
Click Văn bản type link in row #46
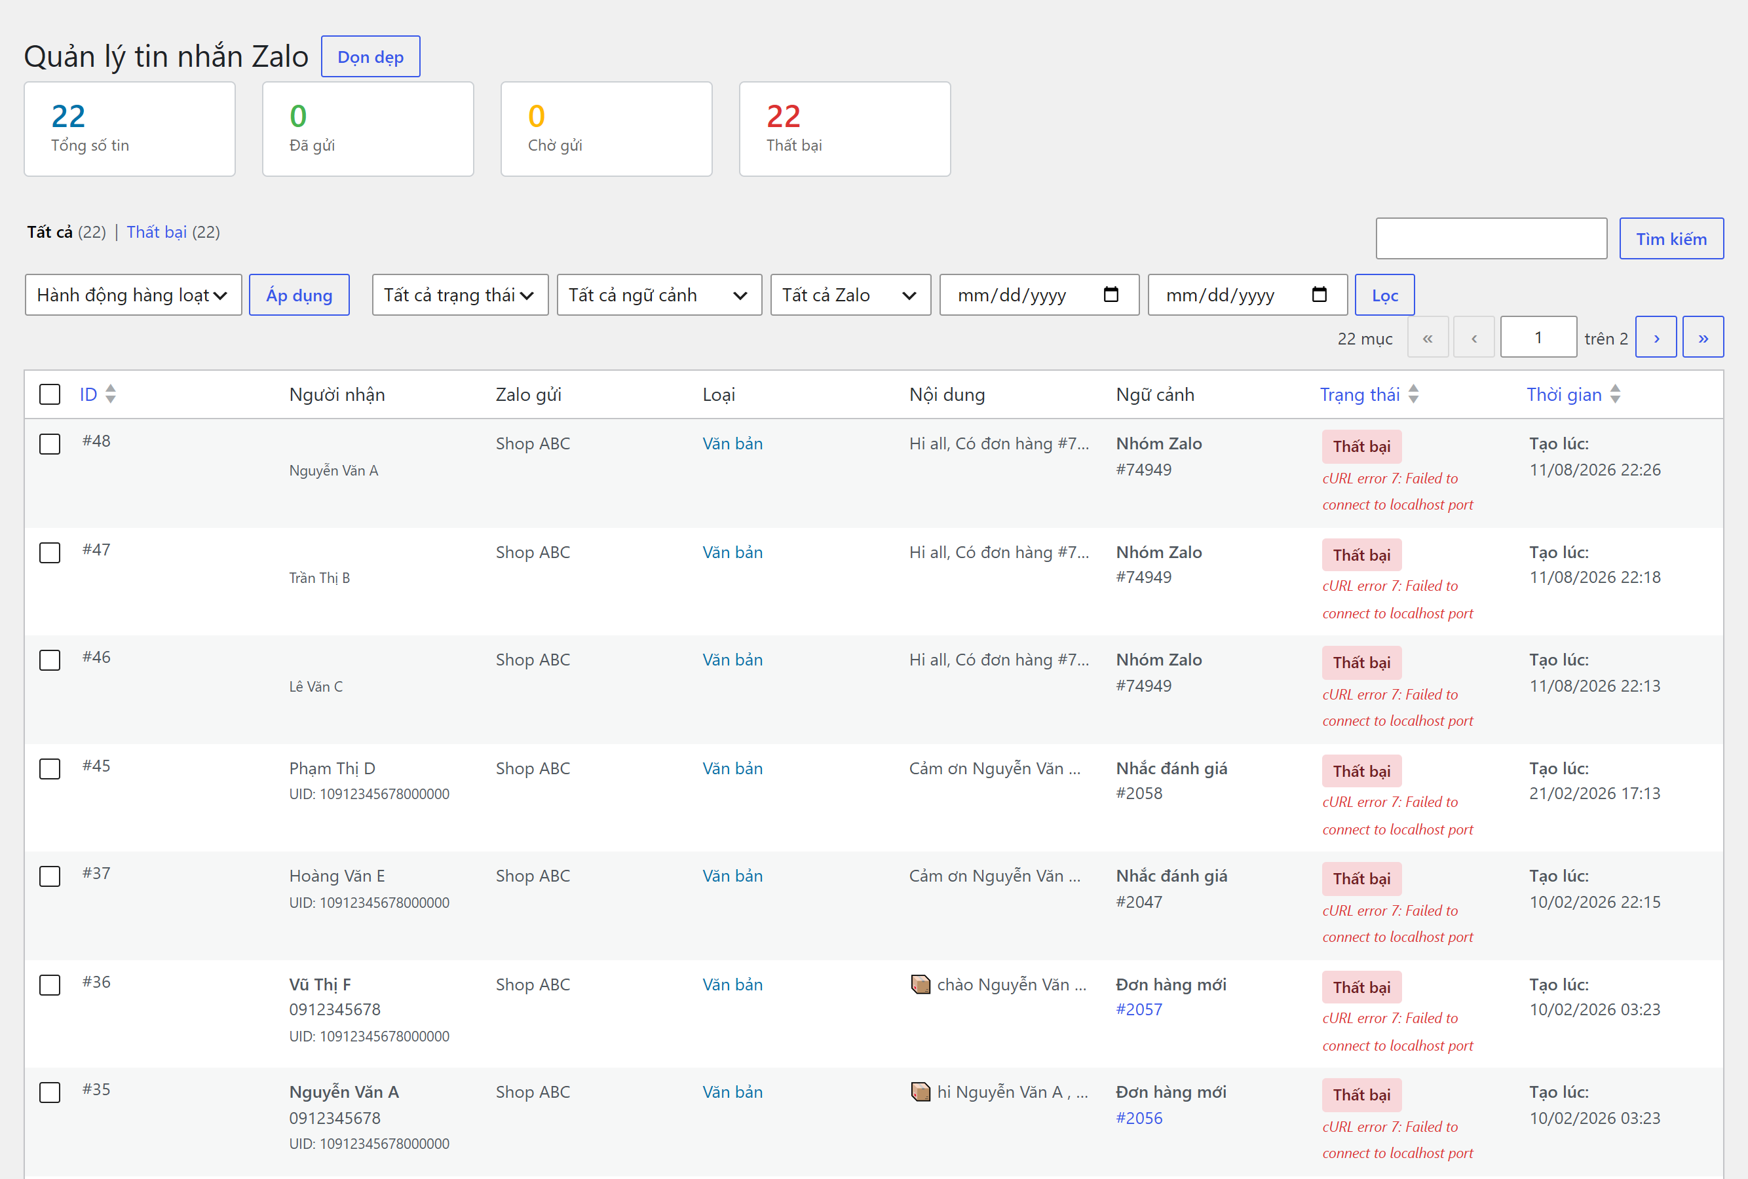click(732, 660)
